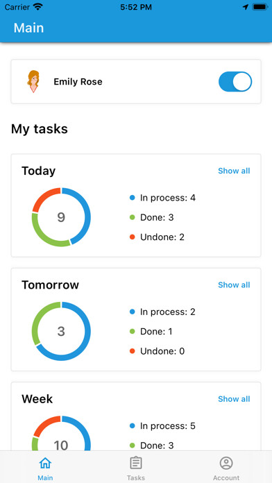Open the Main home icon in bottom bar
Viewport: 272px width, 483px height.
(x=45, y=463)
